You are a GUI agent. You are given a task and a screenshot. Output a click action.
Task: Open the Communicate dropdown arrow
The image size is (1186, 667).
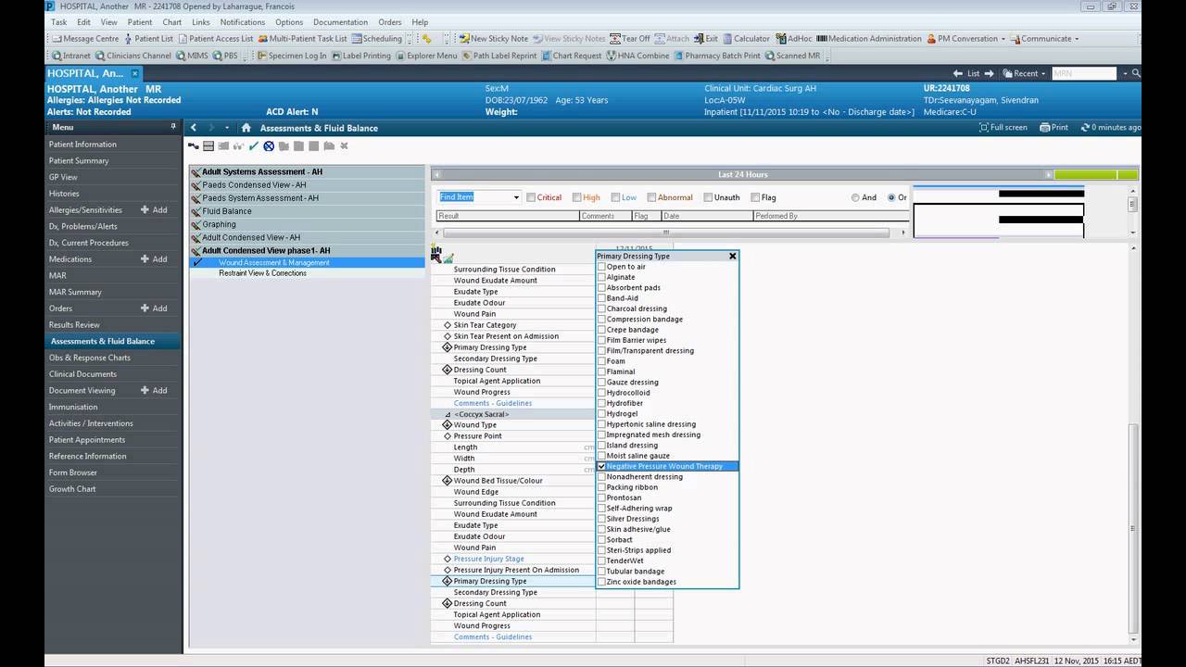point(1079,39)
